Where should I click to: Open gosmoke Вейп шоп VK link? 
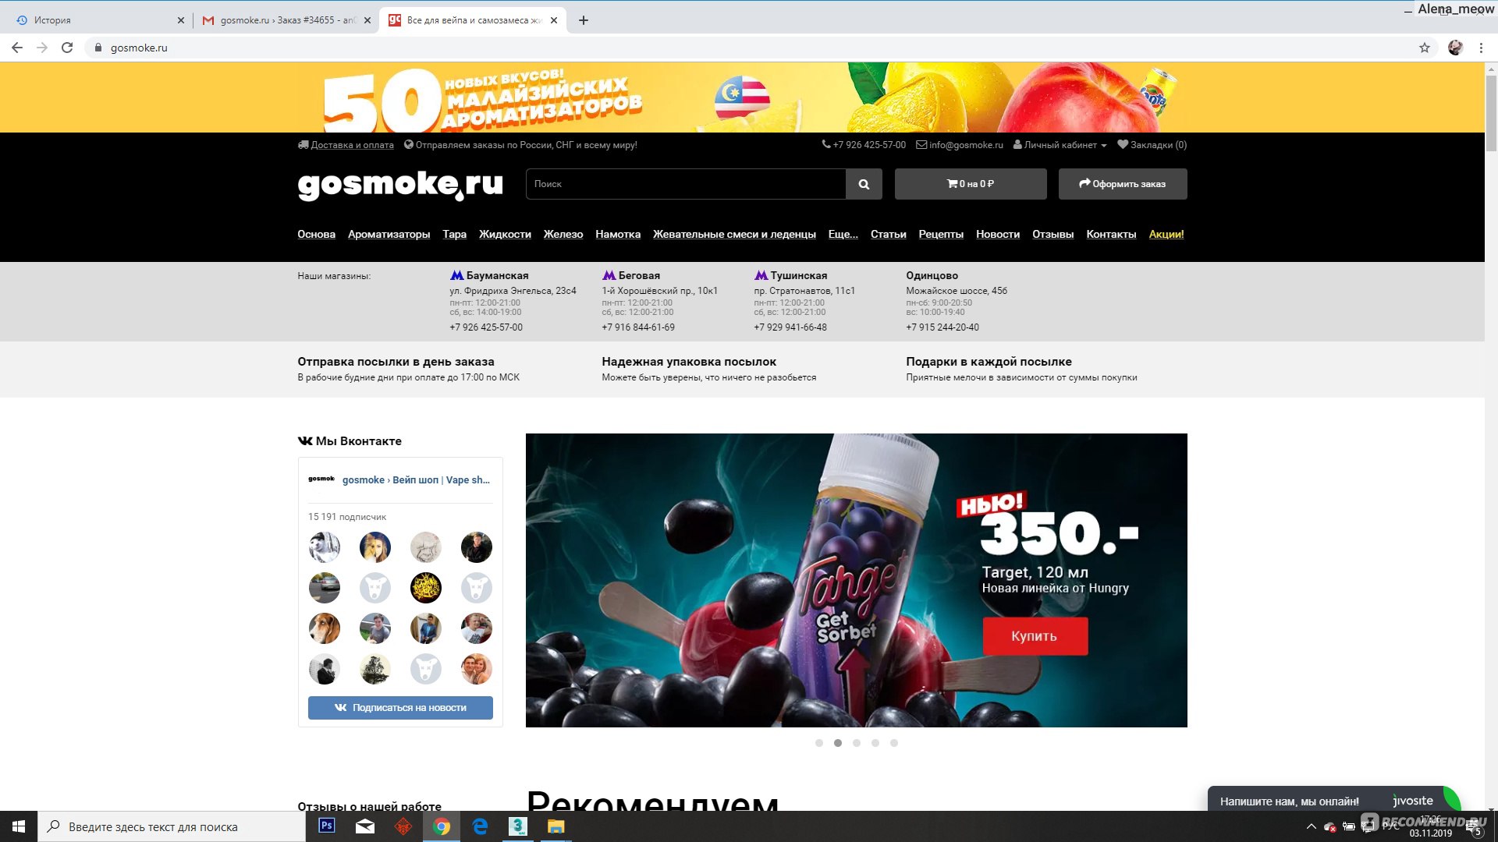pyautogui.click(x=416, y=480)
